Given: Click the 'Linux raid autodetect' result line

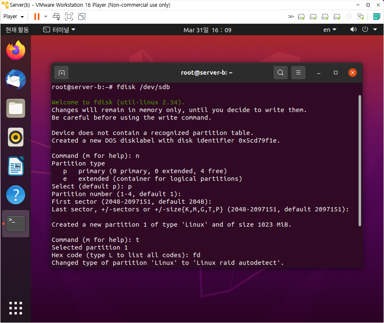Looking at the screenshot, I should pyautogui.click(x=167, y=263).
